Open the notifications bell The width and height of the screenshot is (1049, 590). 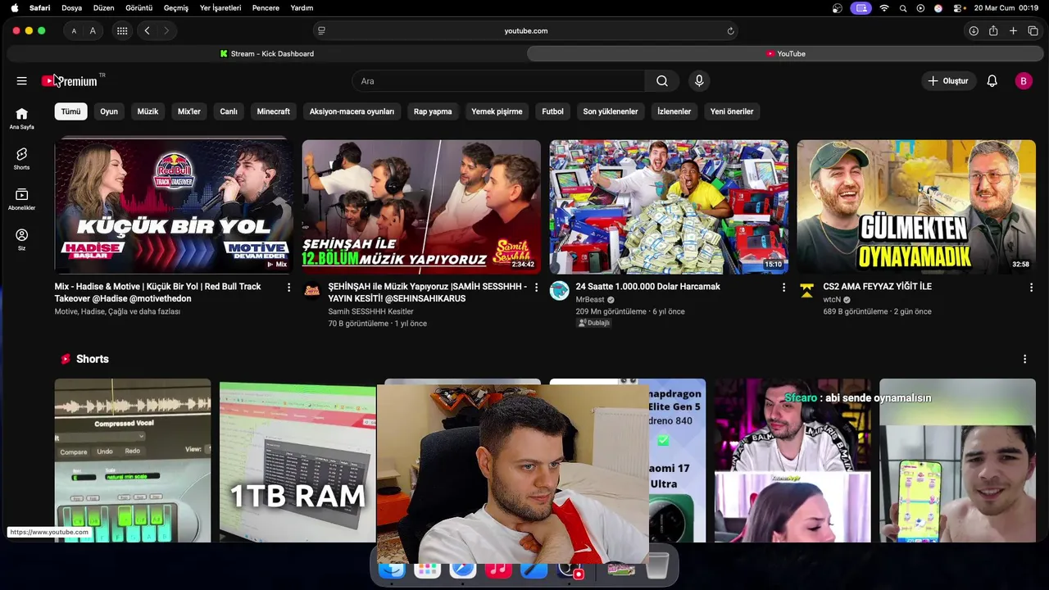tap(992, 81)
